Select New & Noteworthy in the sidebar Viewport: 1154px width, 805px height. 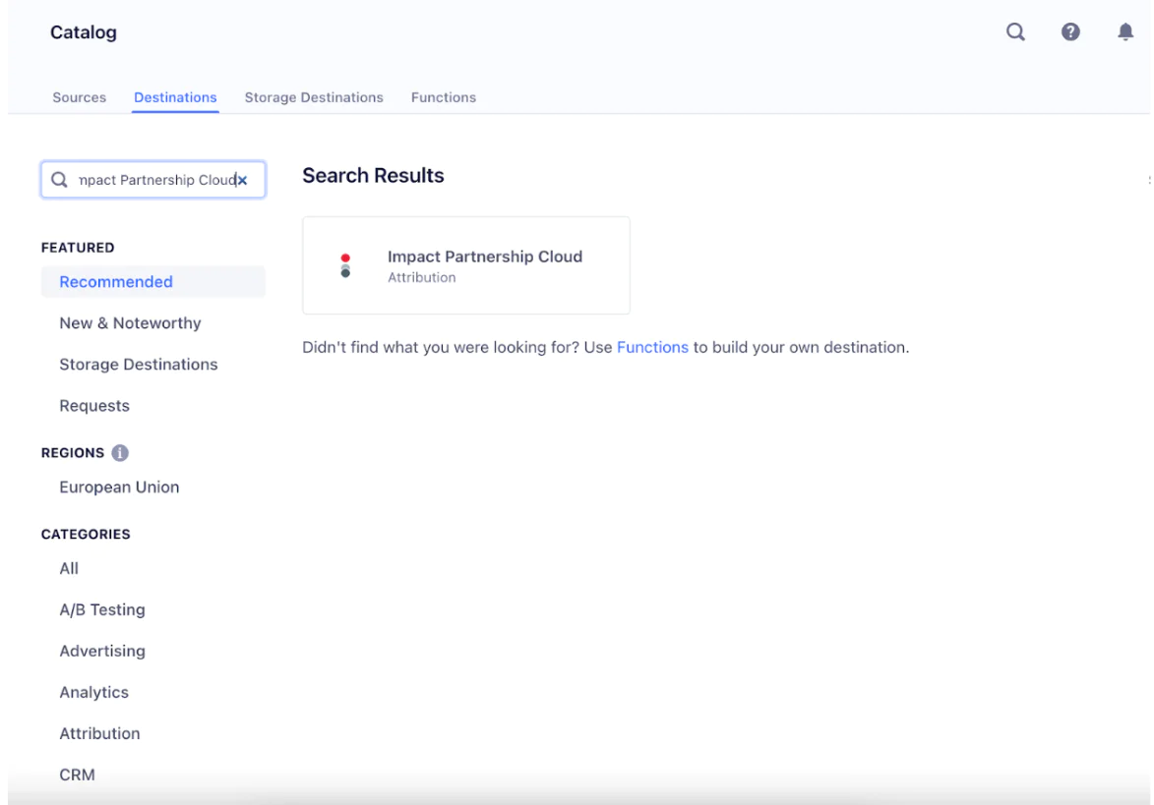130,322
